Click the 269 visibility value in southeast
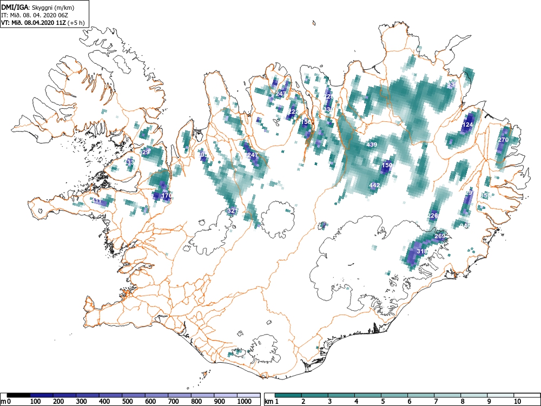 coord(440,236)
